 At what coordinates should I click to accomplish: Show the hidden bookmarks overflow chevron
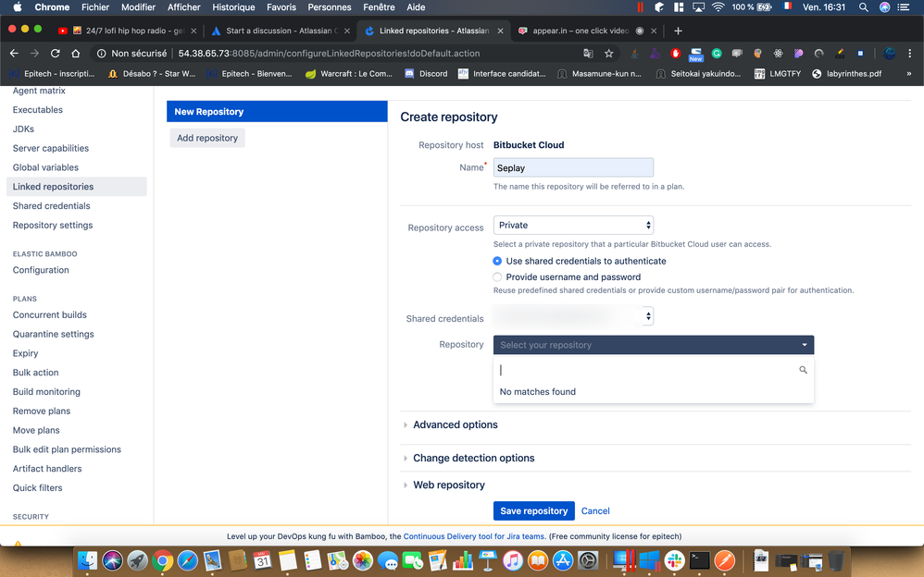point(908,74)
